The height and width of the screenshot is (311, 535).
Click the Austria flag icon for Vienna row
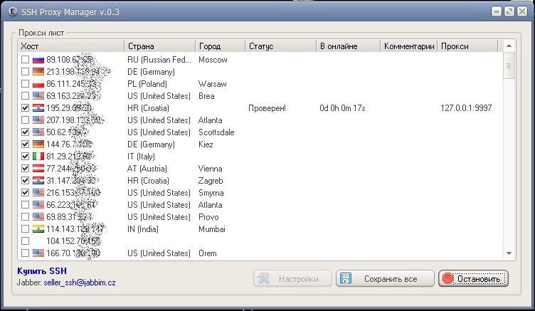point(38,169)
